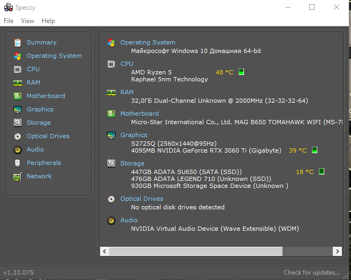Open the Help menu
The image size is (351, 280).
tap(48, 21)
